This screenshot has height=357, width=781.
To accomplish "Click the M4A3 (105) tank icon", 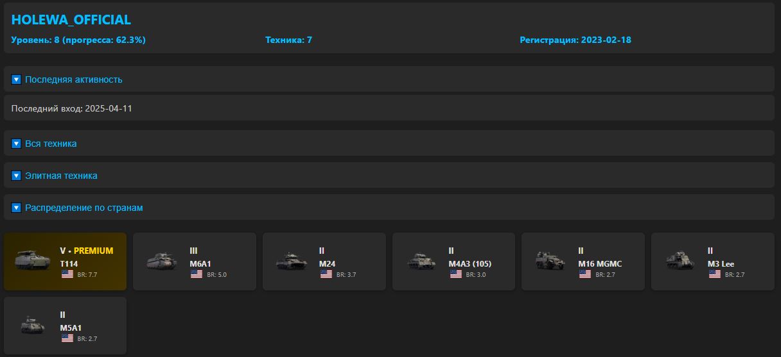I will click(421, 261).
